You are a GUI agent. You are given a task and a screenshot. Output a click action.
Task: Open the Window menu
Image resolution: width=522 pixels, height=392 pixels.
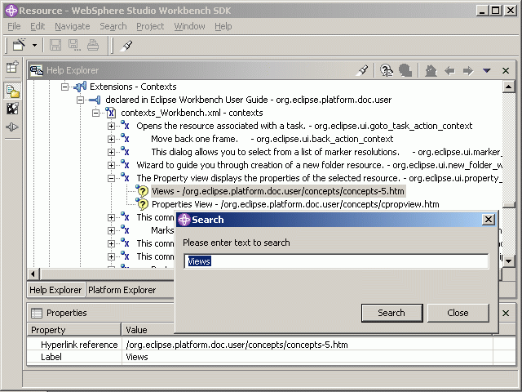189,26
